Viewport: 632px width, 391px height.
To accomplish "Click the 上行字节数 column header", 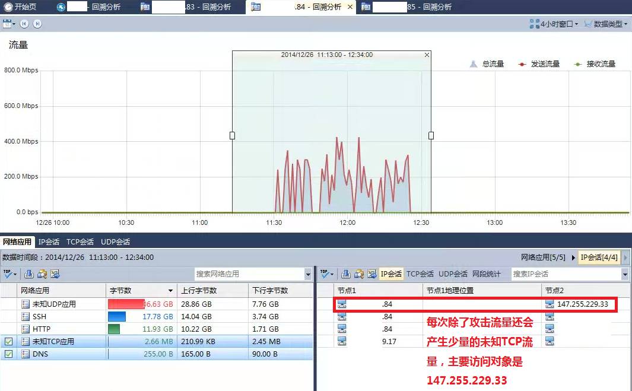I will pyautogui.click(x=213, y=291).
